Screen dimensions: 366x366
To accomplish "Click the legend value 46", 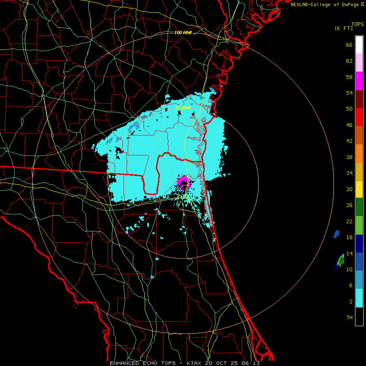I will tap(349, 125).
